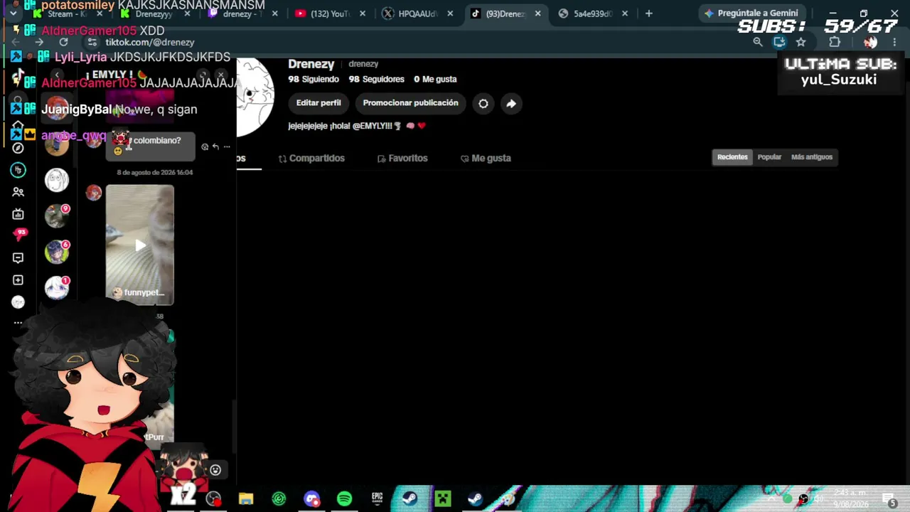Screen dimensions: 910x512
Task: Open Discord from the taskbar
Action: (x=311, y=498)
